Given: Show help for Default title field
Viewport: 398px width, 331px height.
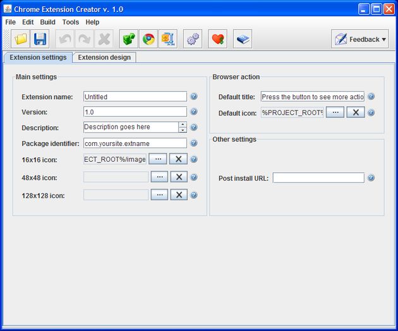Looking at the screenshot, I should (x=371, y=97).
